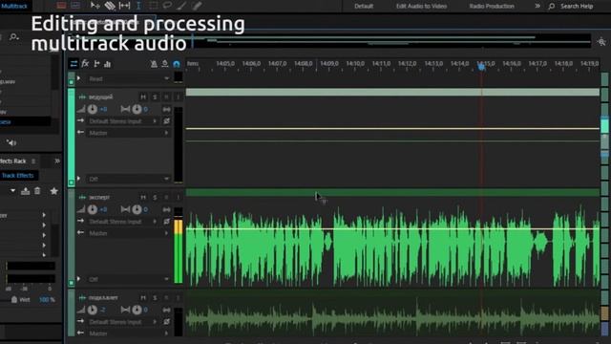Select the Lasso Selection tool
The height and width of the screenshot is (344, 611).
tap(168, 6)
